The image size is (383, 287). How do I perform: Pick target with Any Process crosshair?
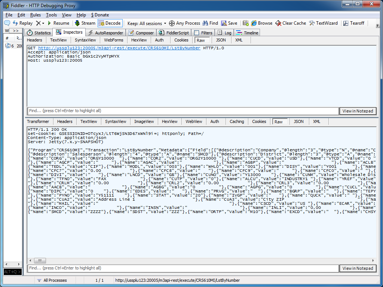point(184,23)
